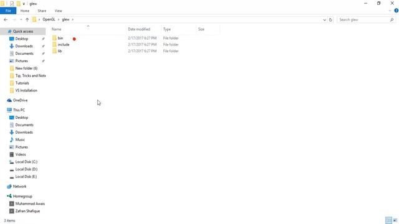Open the VS Installation folder
Image resolution: width=399 pixels, height=224 pixels.
(26, 90)
